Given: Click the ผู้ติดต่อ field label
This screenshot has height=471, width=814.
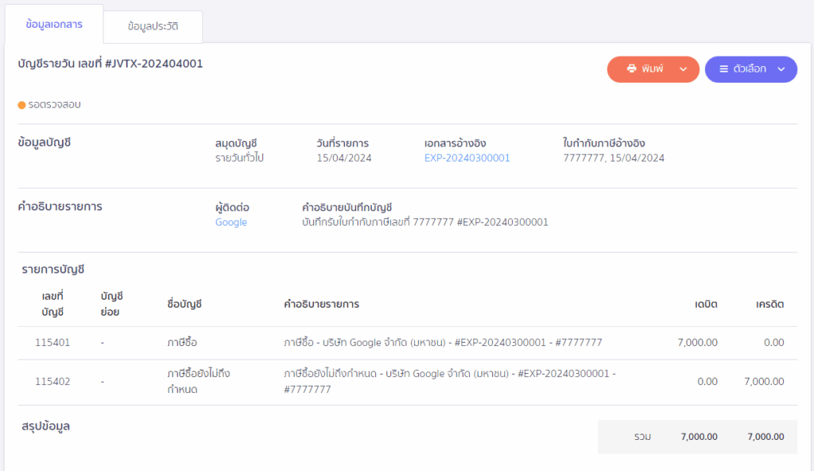Looking at the screenshot, I should 232,208.
